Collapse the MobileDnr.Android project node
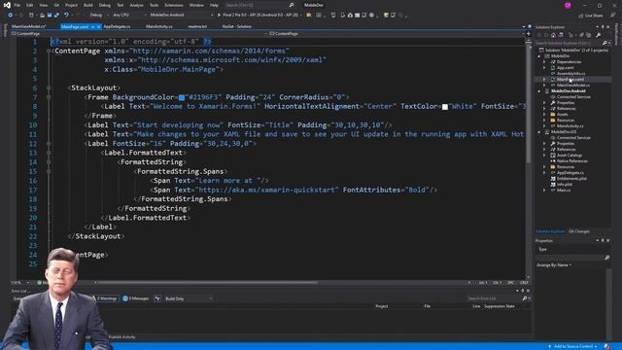 click(x=539, y=90)
